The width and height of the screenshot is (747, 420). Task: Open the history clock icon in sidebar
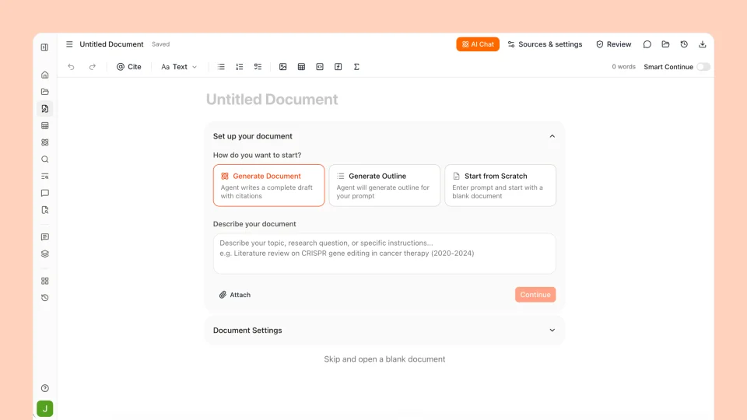point(45,298)
